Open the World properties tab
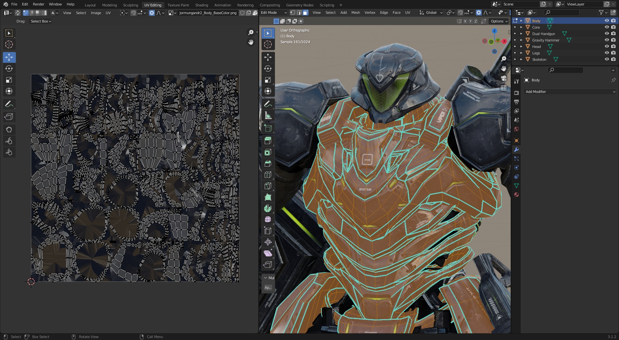The image size is (619, 340). (516, 129)
